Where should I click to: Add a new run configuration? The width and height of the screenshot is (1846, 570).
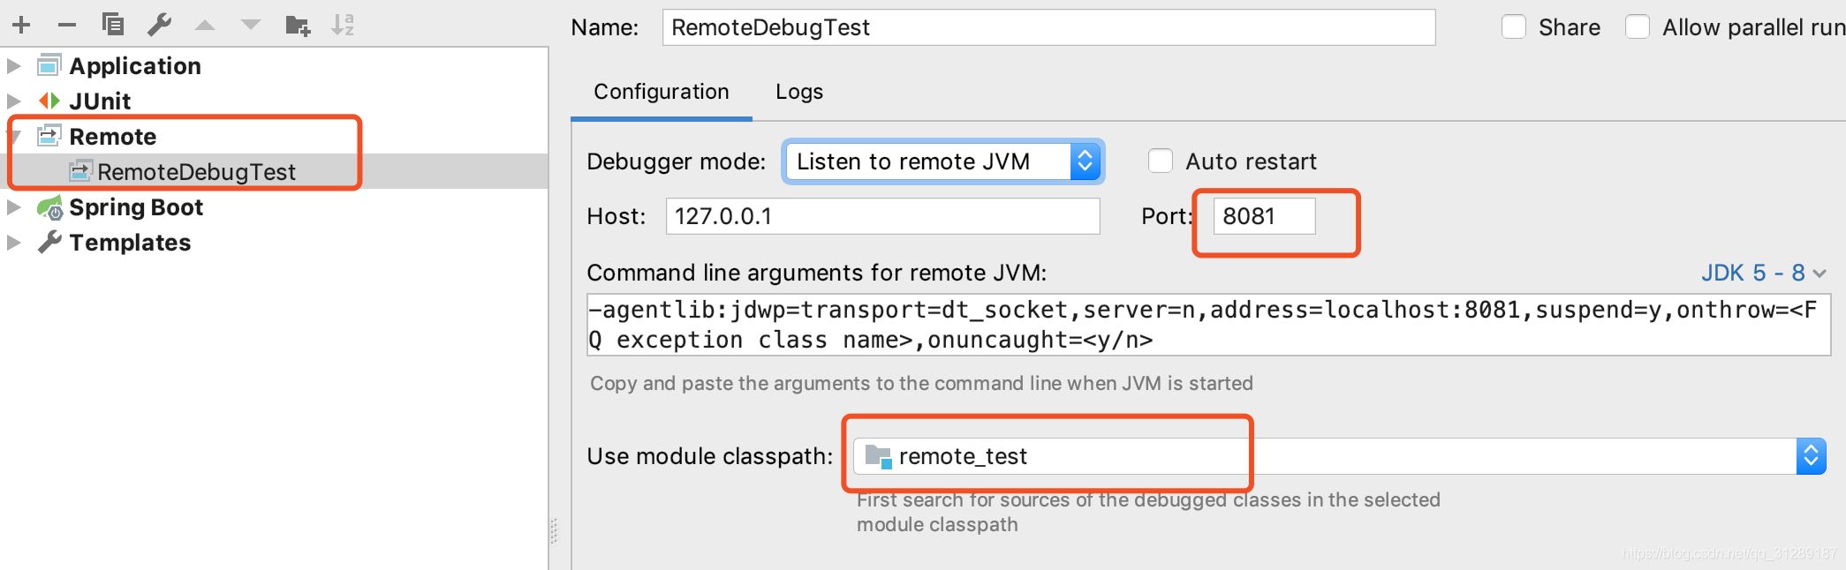point(20,24)
